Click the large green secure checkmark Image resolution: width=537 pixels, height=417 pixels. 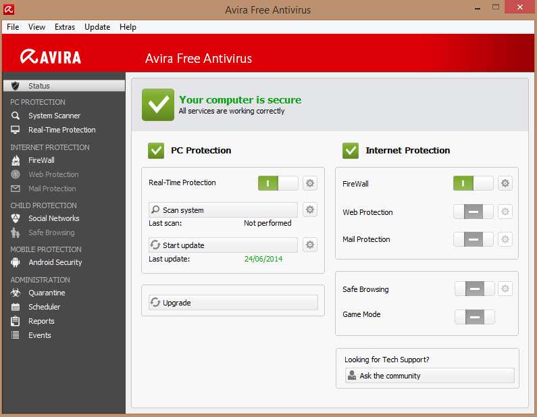pyautogui.click(x=158, y=105)
